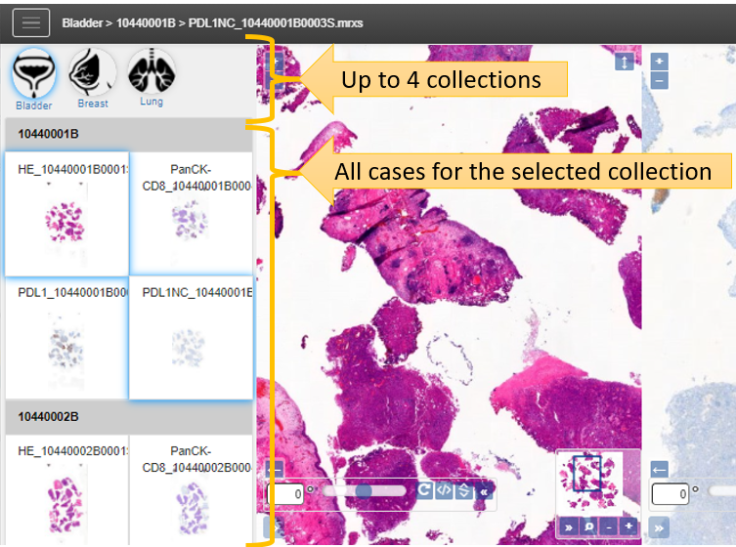Click the navigator magnifier icon

[589, 526]
